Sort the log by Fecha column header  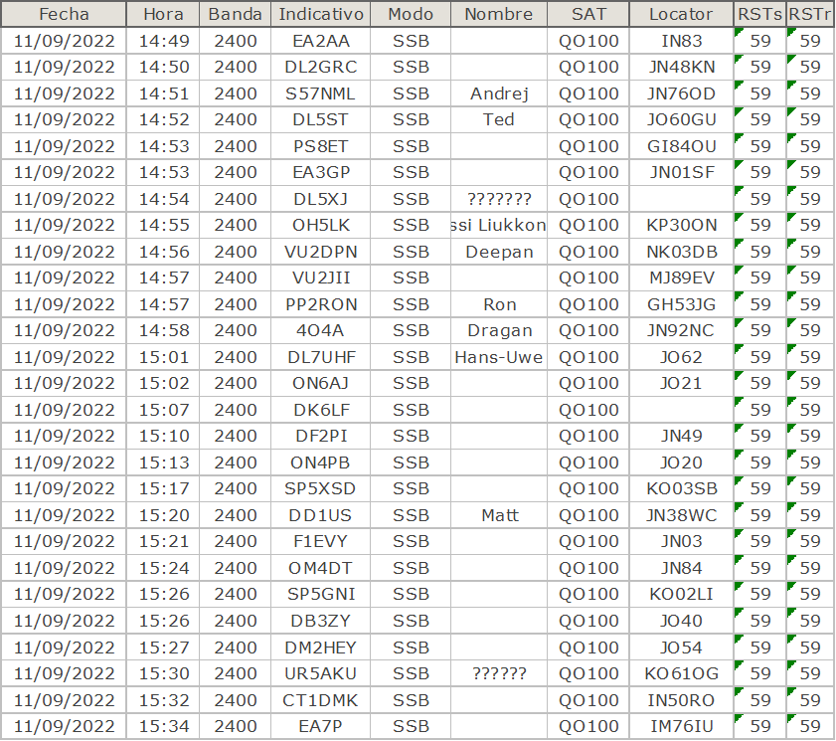(x=64, y=14)
